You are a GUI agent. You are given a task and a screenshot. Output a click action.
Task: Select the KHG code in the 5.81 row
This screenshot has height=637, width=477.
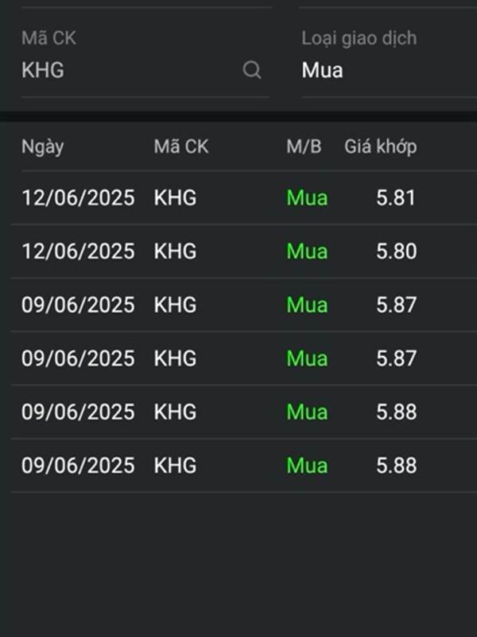coord(175,198)
